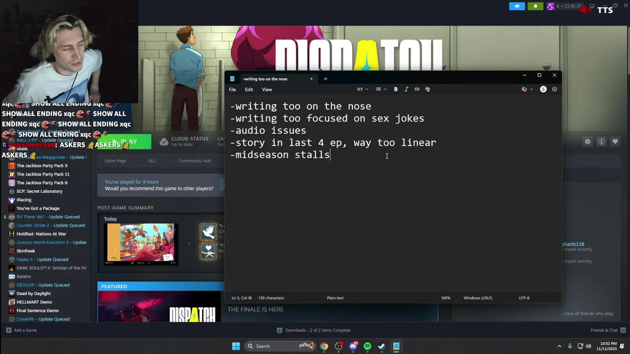
Task: Open the Edit menu in Notepad
Action: point(249,89)
